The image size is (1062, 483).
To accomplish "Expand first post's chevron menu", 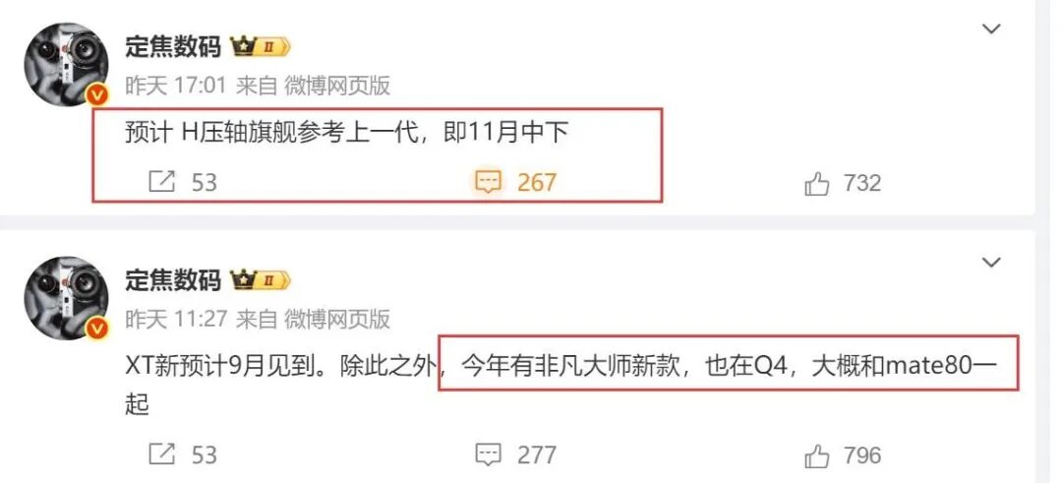I will click(x=991, y=30).
